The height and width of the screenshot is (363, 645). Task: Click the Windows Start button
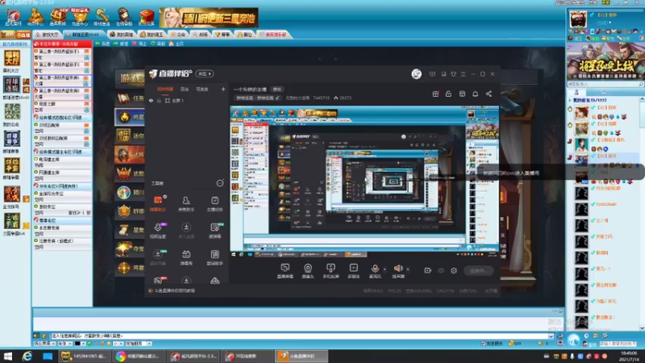tap(8, 356)
